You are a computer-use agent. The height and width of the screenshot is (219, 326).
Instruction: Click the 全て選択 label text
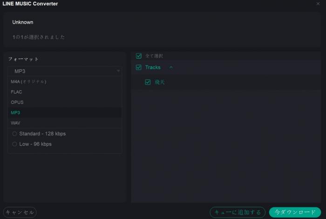(x=154, y=56)
